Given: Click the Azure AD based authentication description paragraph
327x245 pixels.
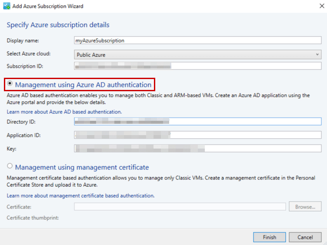Looking at the screenshot, I should click(158, 99).
